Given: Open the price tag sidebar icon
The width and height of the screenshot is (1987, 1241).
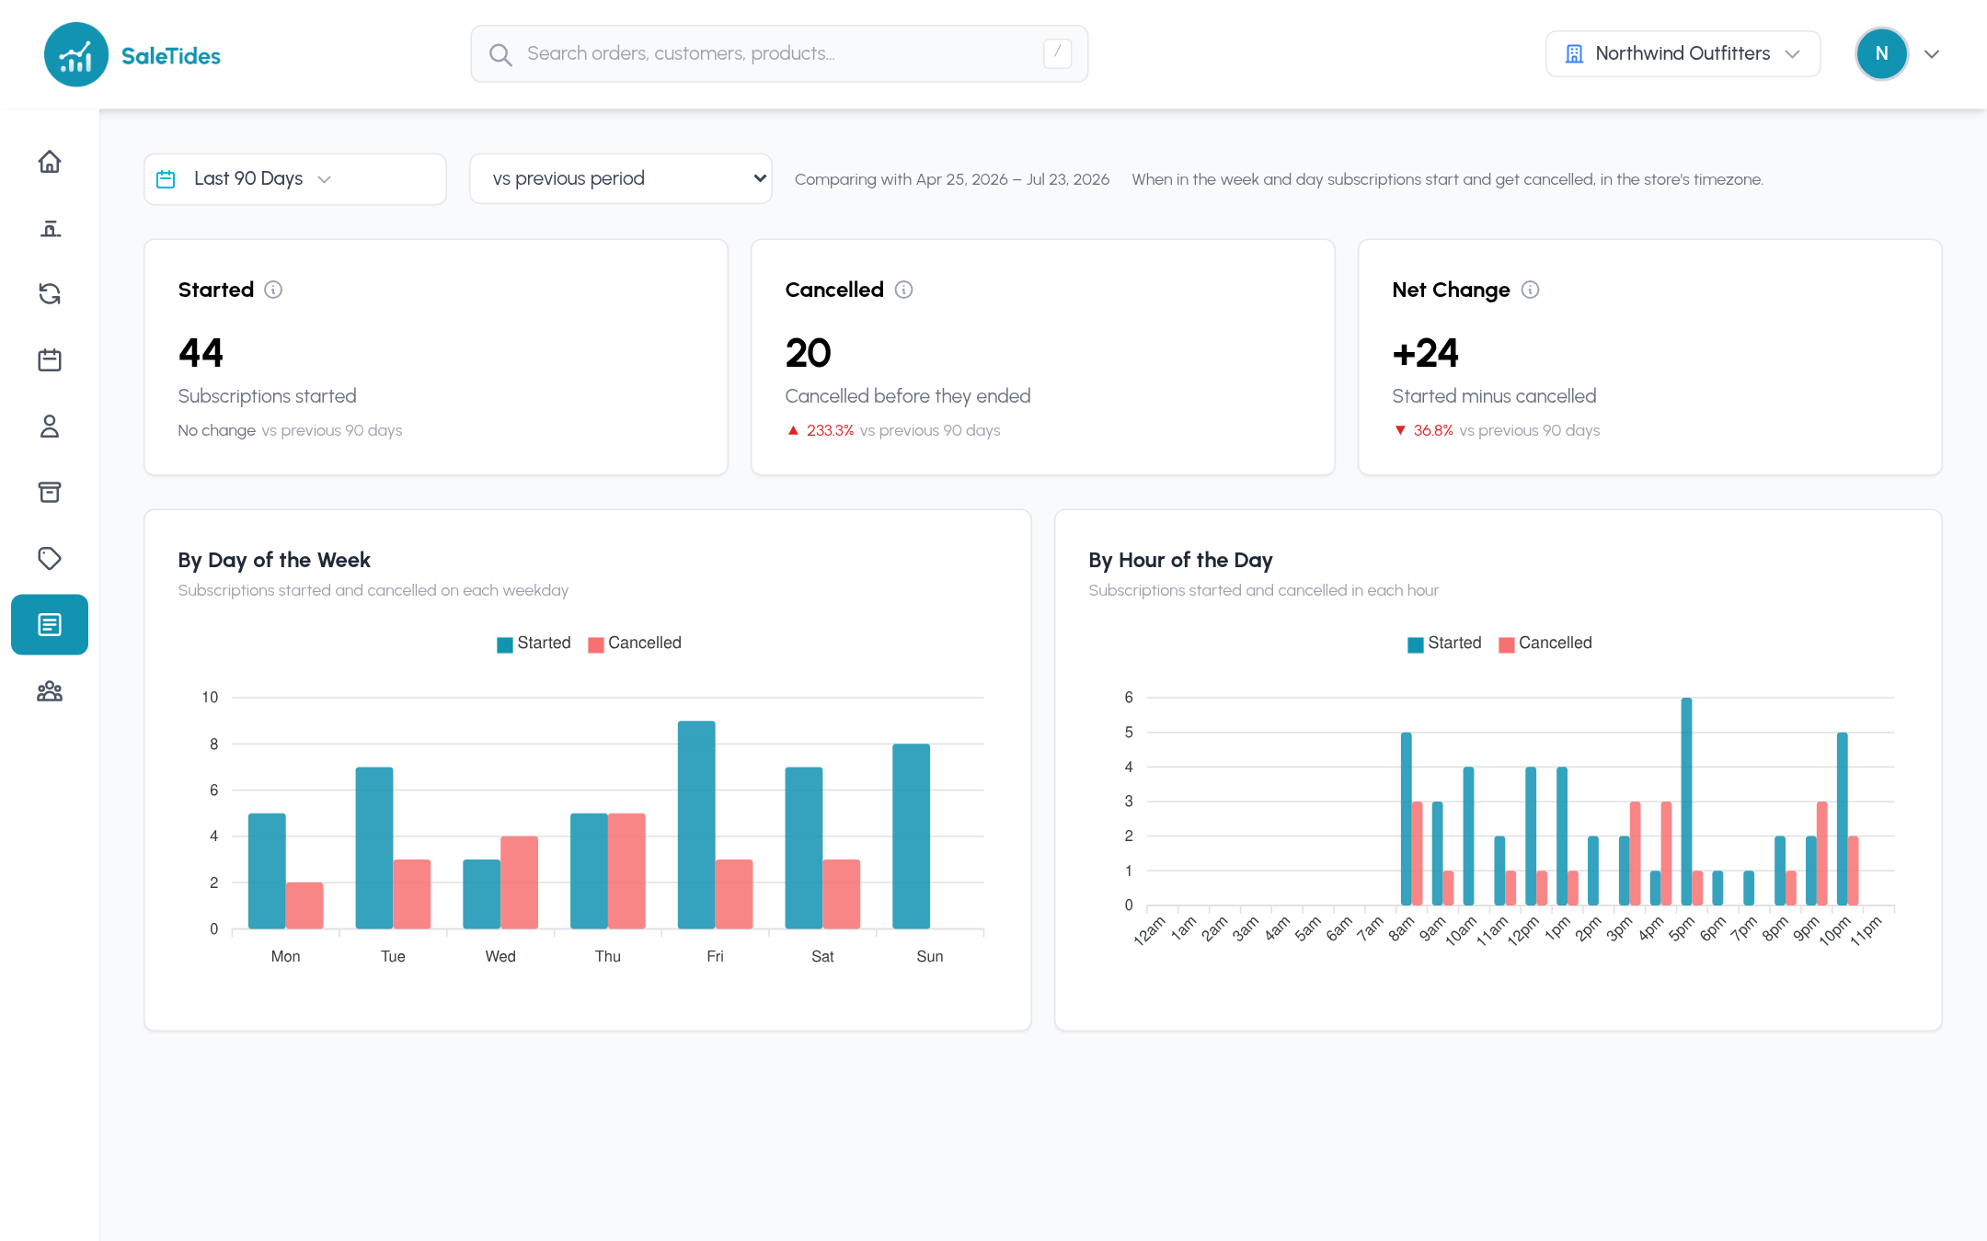Looking at the screenshot, I should pyautogui.click(x=50, y=559).
